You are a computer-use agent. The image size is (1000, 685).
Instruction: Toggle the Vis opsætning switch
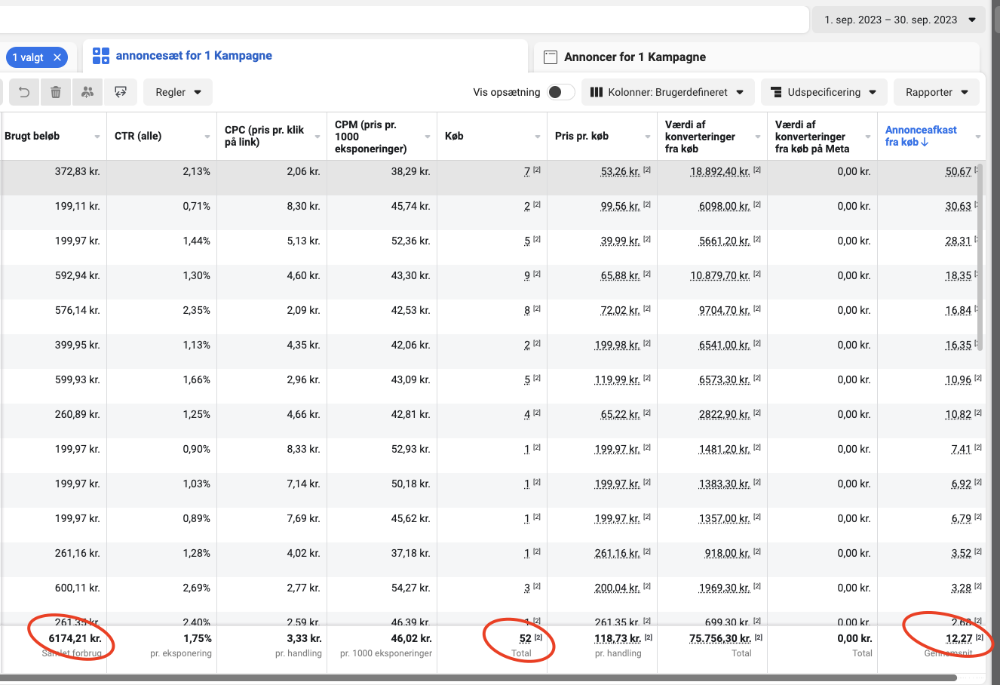coord(560,92)
